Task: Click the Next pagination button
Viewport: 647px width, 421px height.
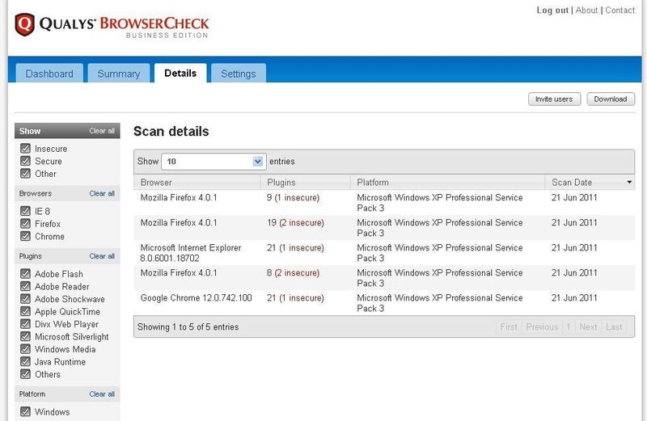Action: pos(588,327)
